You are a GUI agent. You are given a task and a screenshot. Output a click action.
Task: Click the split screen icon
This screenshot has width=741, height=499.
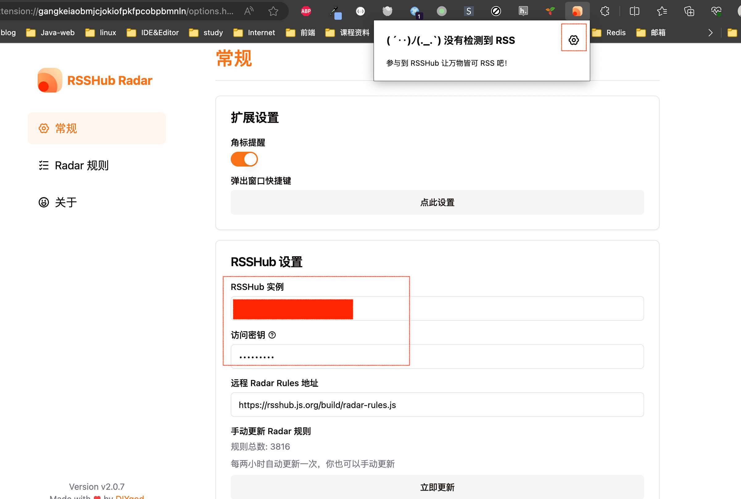(x=634, y=11)
